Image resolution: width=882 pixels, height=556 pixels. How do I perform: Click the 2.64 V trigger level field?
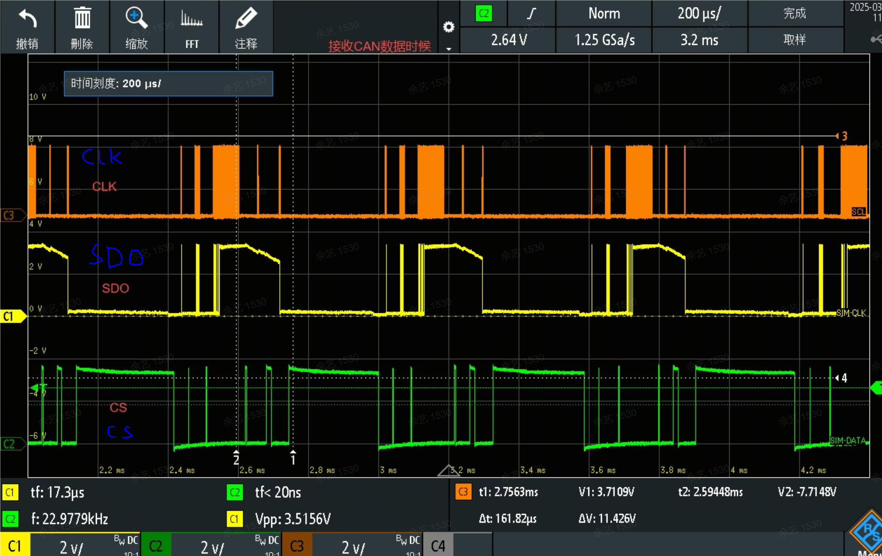508,40
